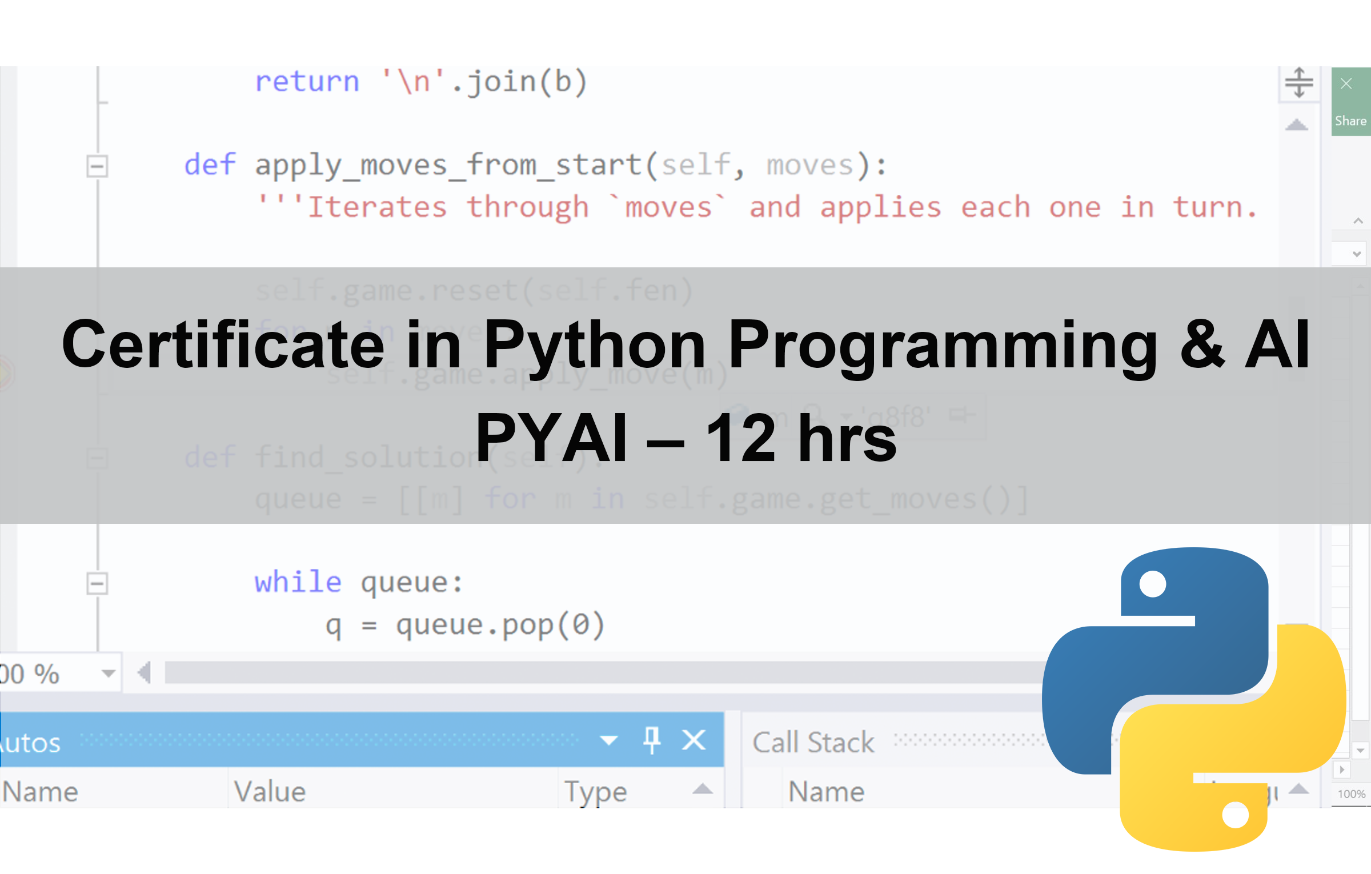
Task: Click the Type column header in Autos
Action: pyautogui.click(x=595, y=792)
